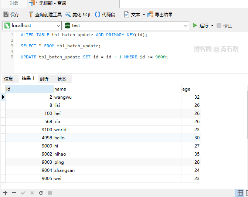The width and height of the screenshot is (248, 197).
Task: Go to the 对象 objects tab
Action: [x=14, y=3]
